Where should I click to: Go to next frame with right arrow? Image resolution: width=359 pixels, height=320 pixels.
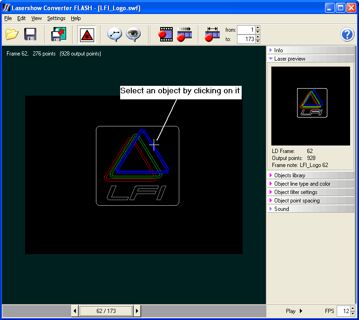[137, 311]
